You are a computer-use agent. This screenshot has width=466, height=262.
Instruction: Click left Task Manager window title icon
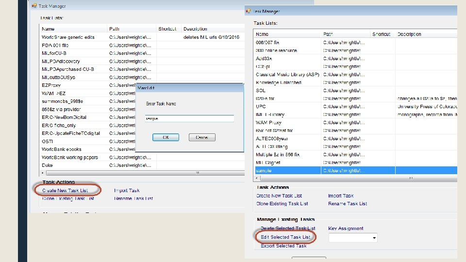point(34,6)
